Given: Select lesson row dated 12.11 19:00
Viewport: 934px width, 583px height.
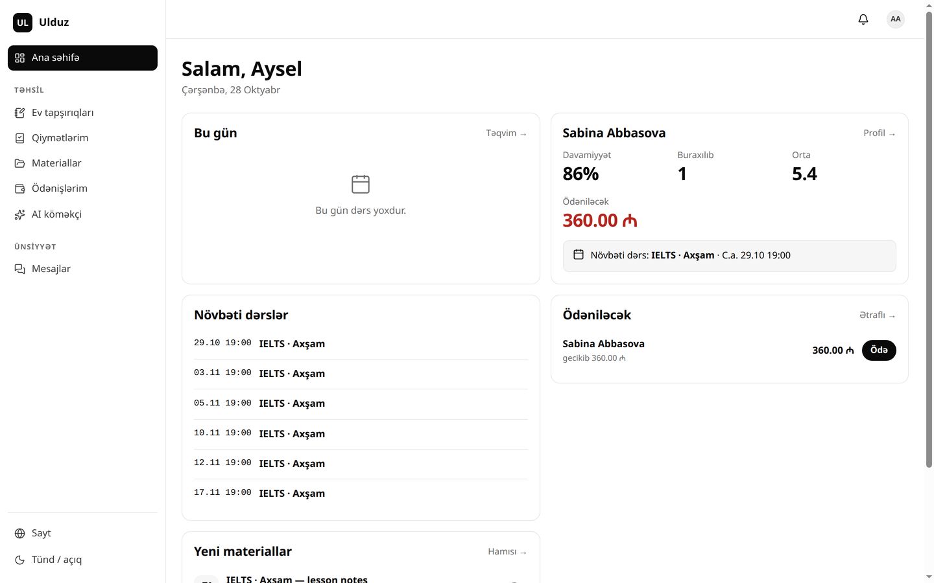Looking at the screenshot, I should click(361, 464).
